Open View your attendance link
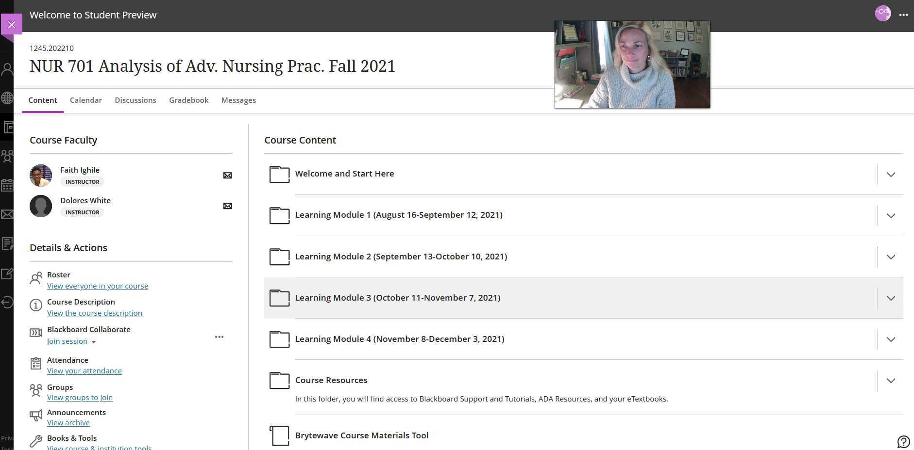The image size is (914, 450). (x=84, y=370)
